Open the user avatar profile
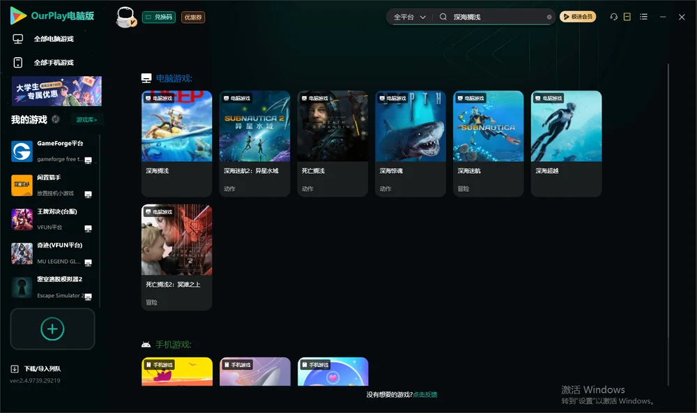This screenshot has height=413, width=697. click(125, 17)
